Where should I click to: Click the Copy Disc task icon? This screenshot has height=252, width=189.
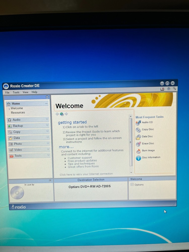138,130
